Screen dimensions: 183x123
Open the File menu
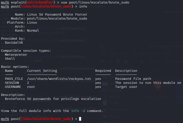point(103,53)
